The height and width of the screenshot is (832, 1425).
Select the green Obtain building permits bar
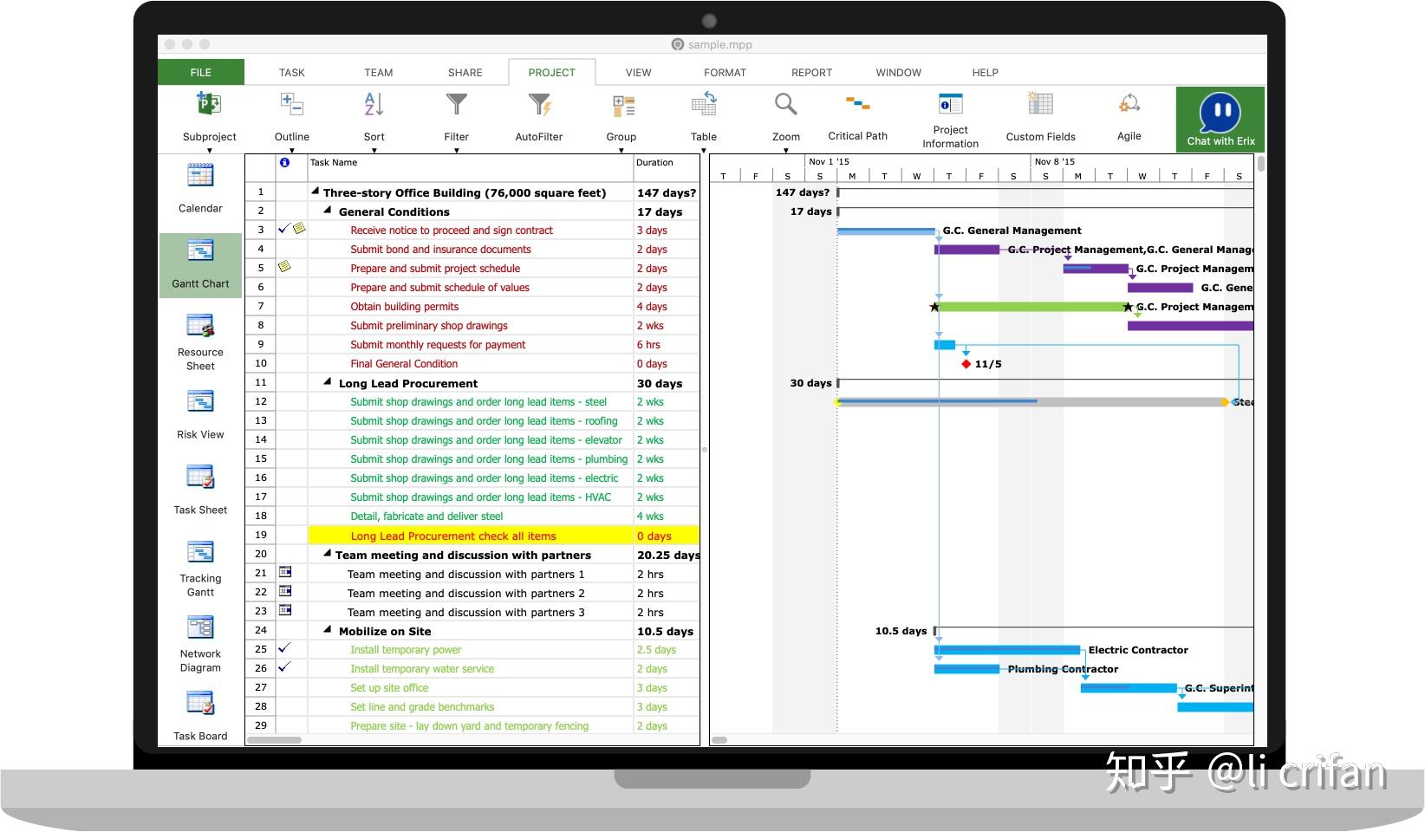tap(1031, 307)
